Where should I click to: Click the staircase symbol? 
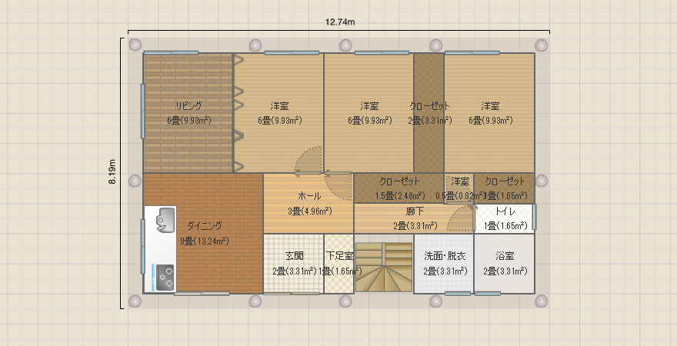(x=384, y=267)
